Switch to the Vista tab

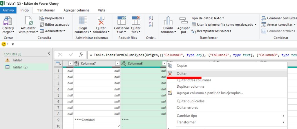[x=101, y=10]
